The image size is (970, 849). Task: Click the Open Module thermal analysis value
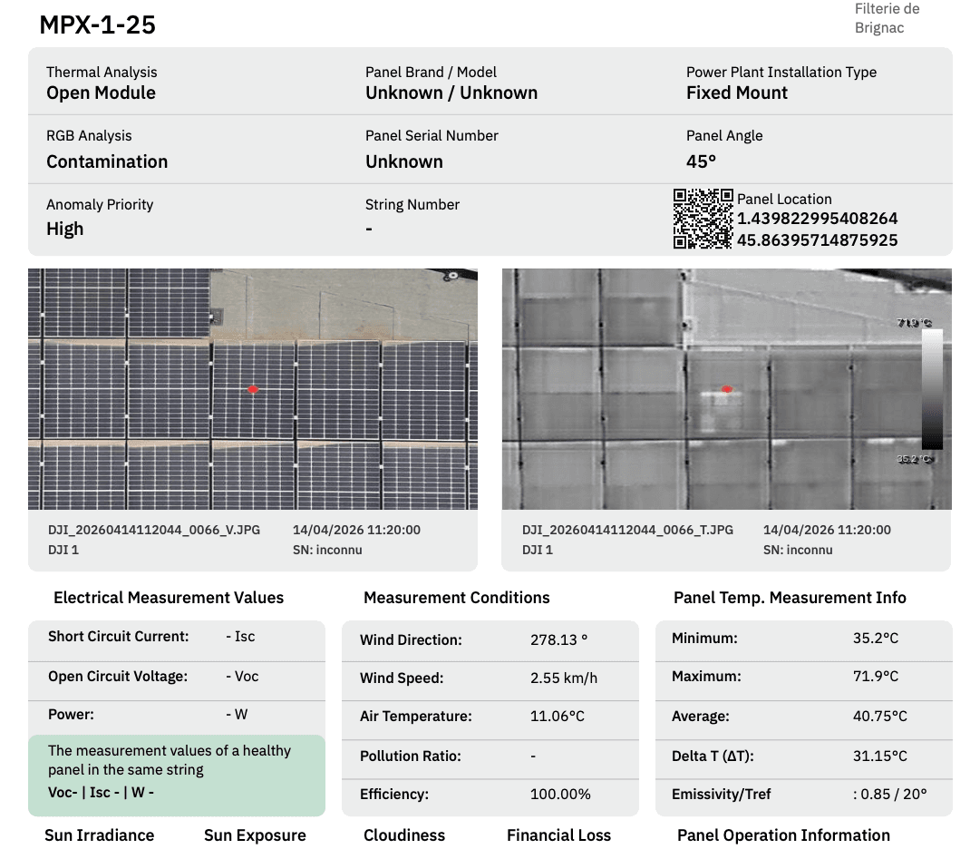pyautogui.click(x=101, y=93)
